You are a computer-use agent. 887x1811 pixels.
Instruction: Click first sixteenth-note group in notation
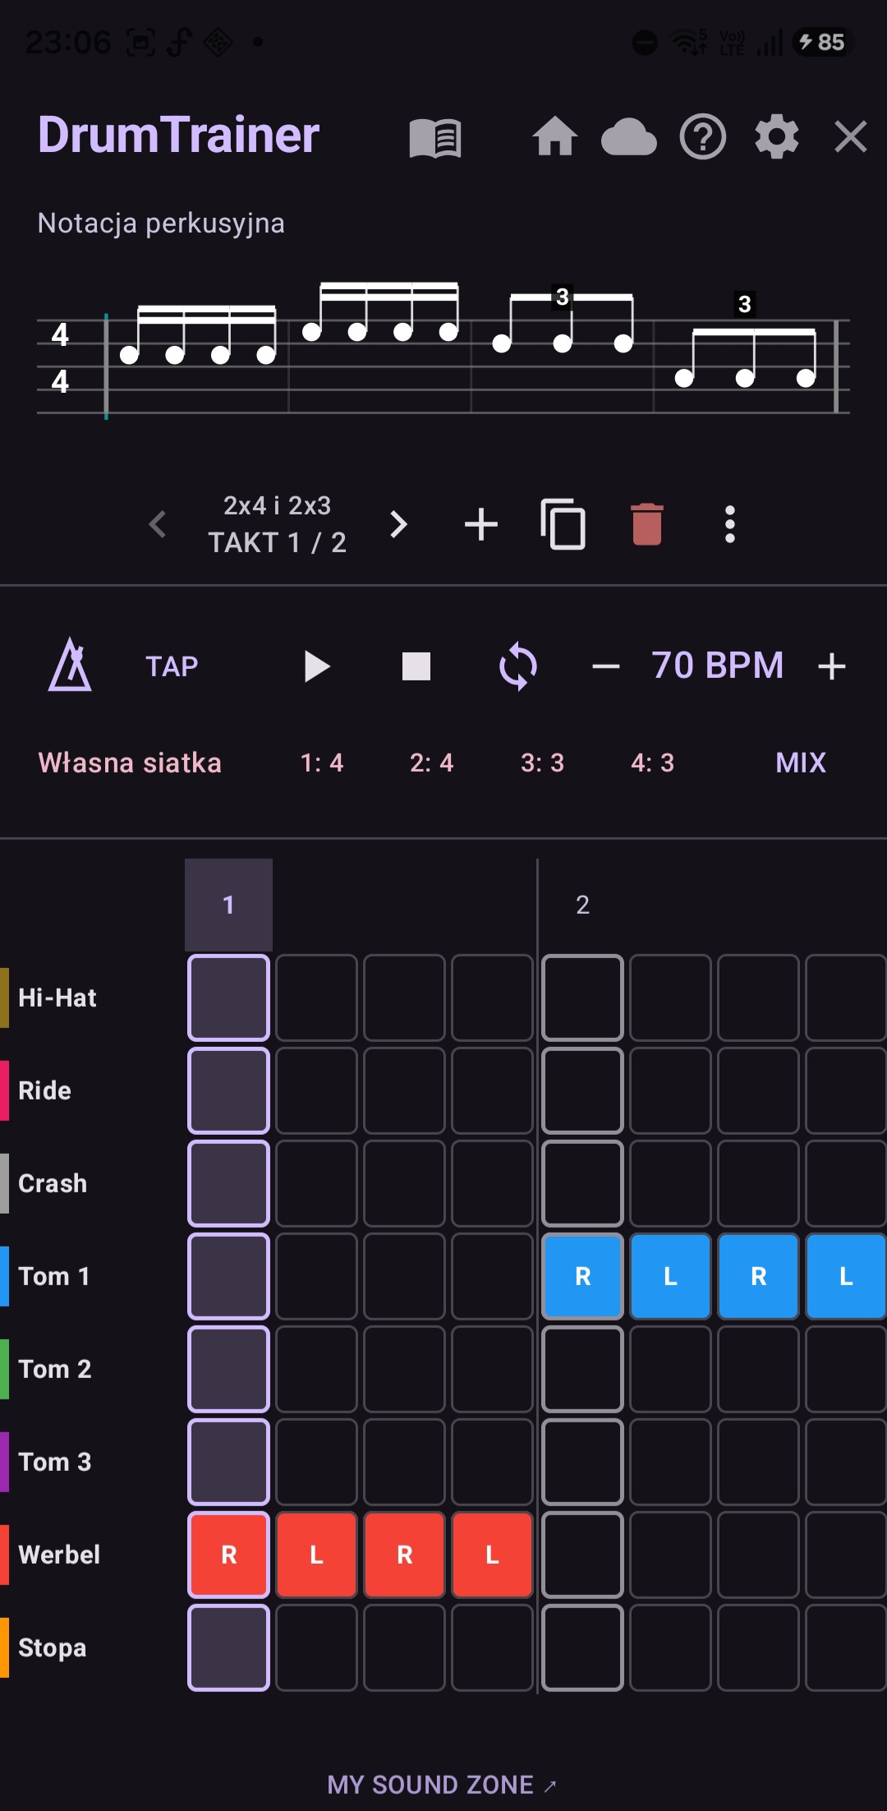click(x=198, y=334)
